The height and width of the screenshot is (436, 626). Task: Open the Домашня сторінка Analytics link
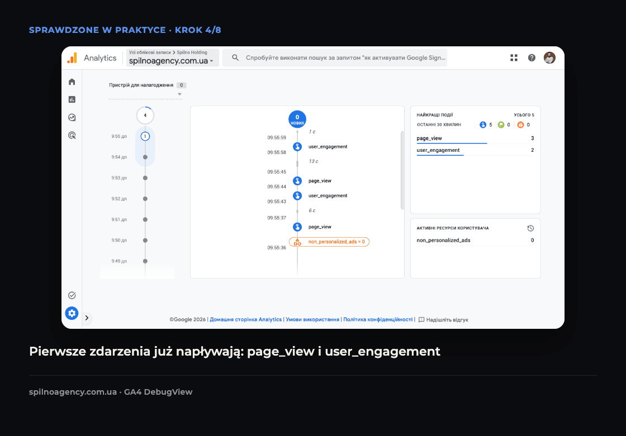click(x=246, y=319)
